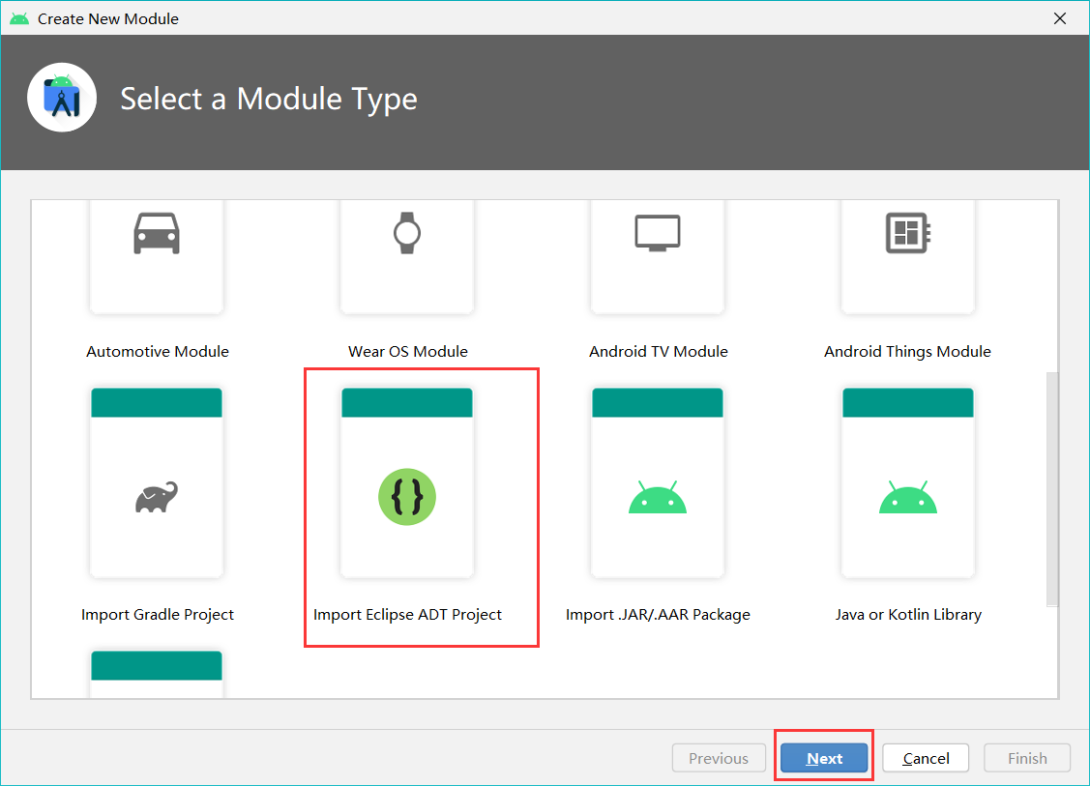Viewport: 1090px width, 786px height.
Task: Click the Import Eclipse ADT Project label
Action: tap(407, 614)
